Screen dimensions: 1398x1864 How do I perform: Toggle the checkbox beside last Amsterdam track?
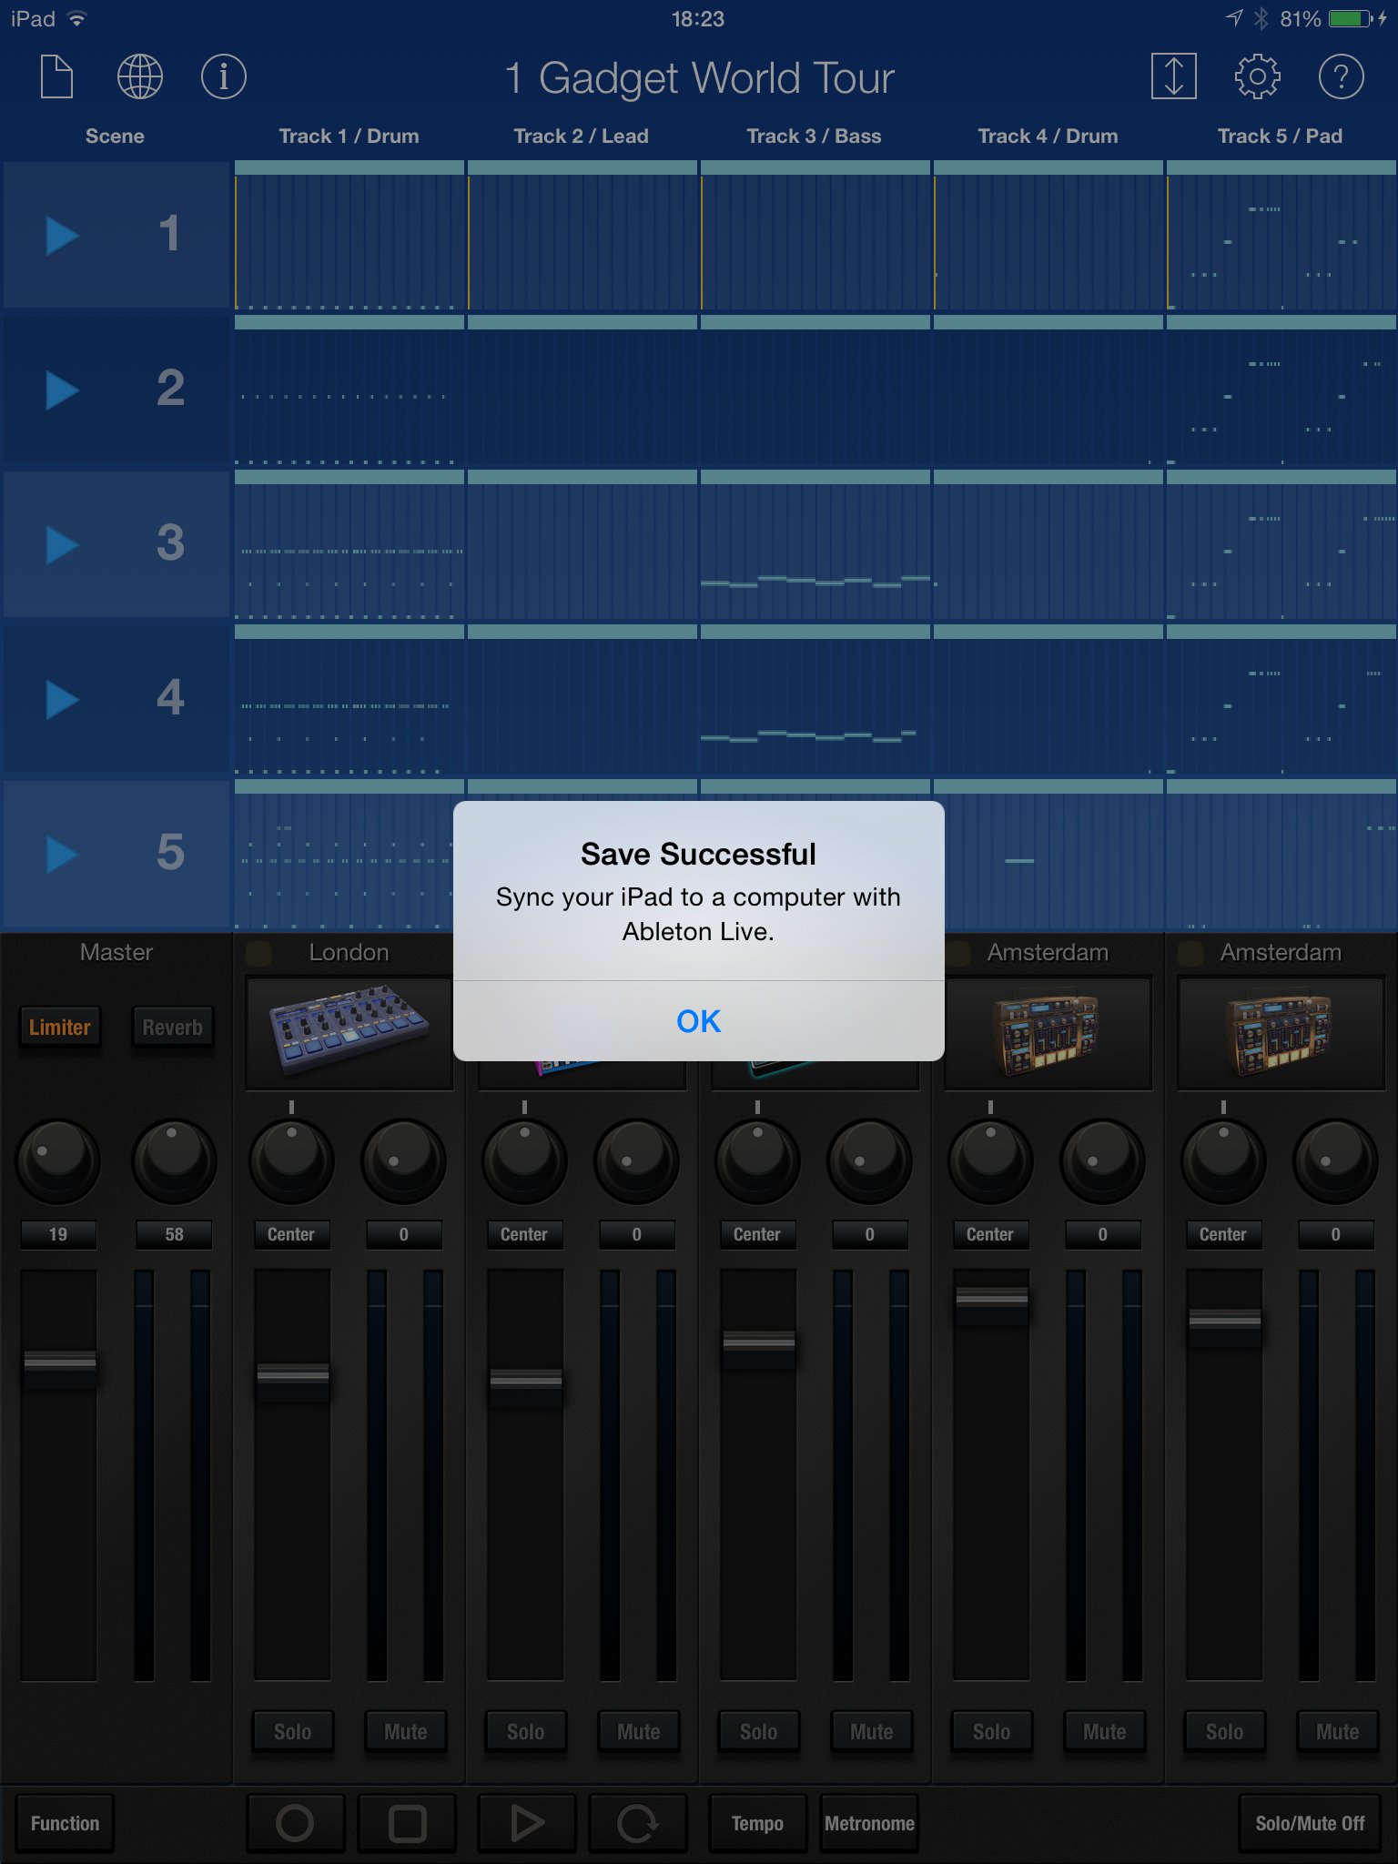[1190, 953]
